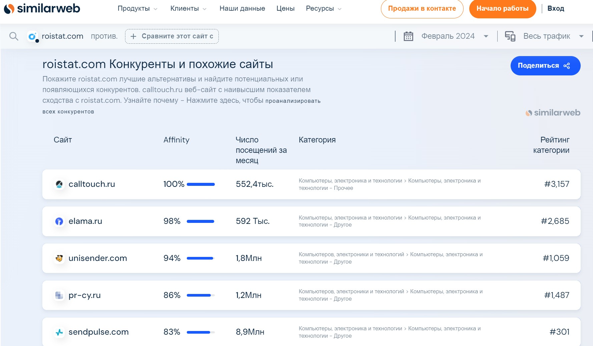The height and width of the screenshot is (346, 593).
Task: Click the 94% affinity bar for unisender.com
Action: pyautogui.click(x=201, y=258)
